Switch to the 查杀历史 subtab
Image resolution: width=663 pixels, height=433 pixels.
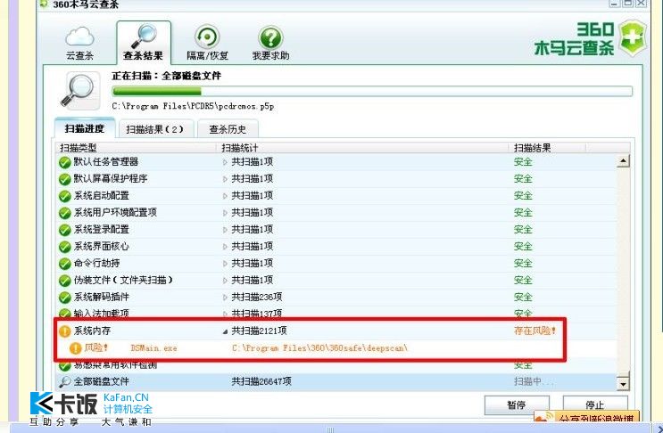coord(228,129)
